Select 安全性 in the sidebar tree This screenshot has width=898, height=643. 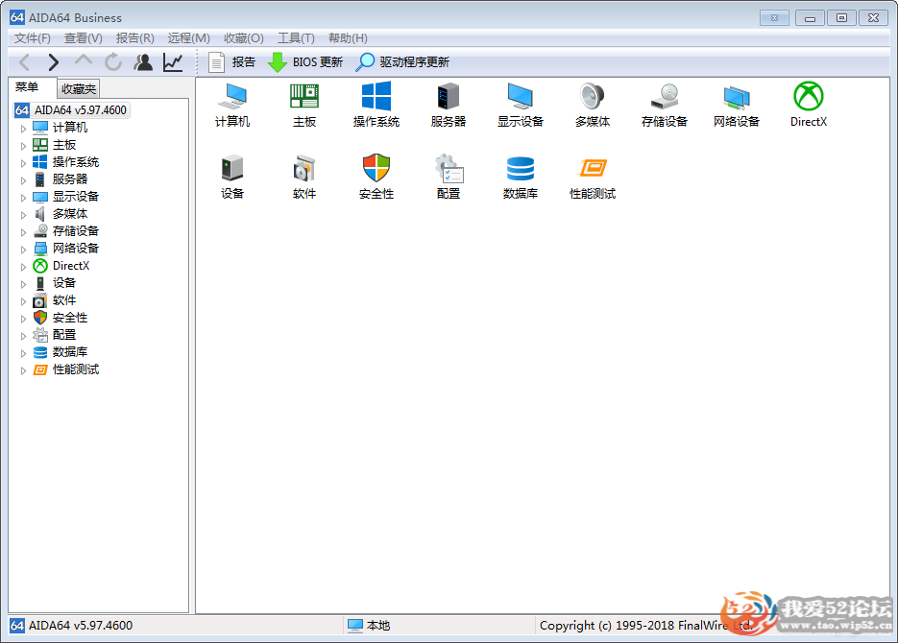pyautogui.click(x=70, y=317)
